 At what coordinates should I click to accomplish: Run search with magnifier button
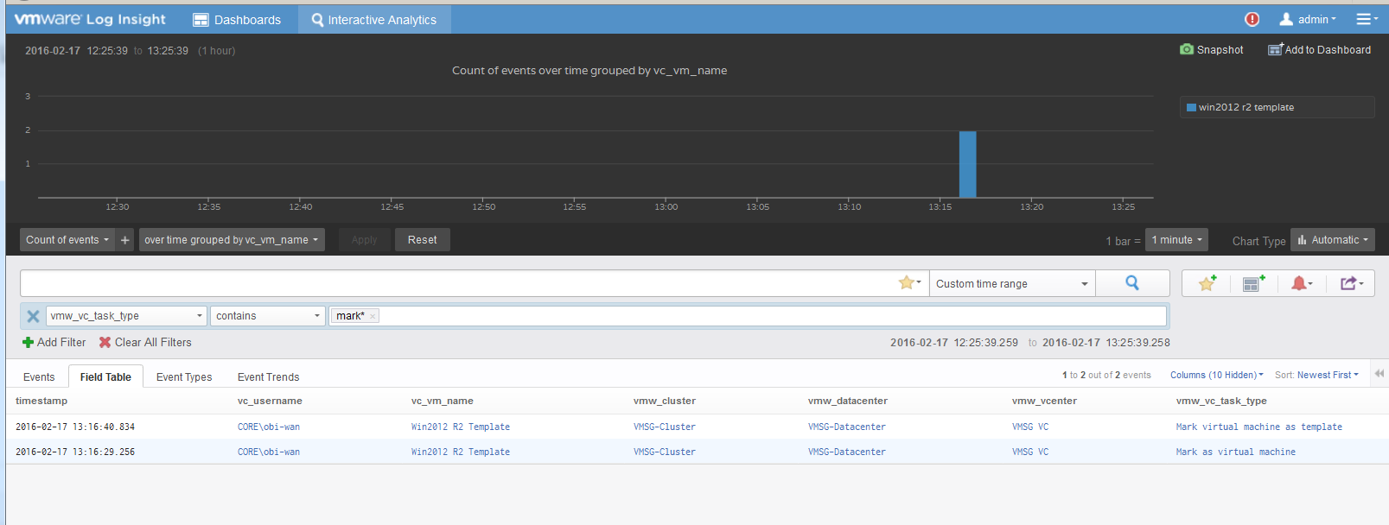[x=1132, y=283]
